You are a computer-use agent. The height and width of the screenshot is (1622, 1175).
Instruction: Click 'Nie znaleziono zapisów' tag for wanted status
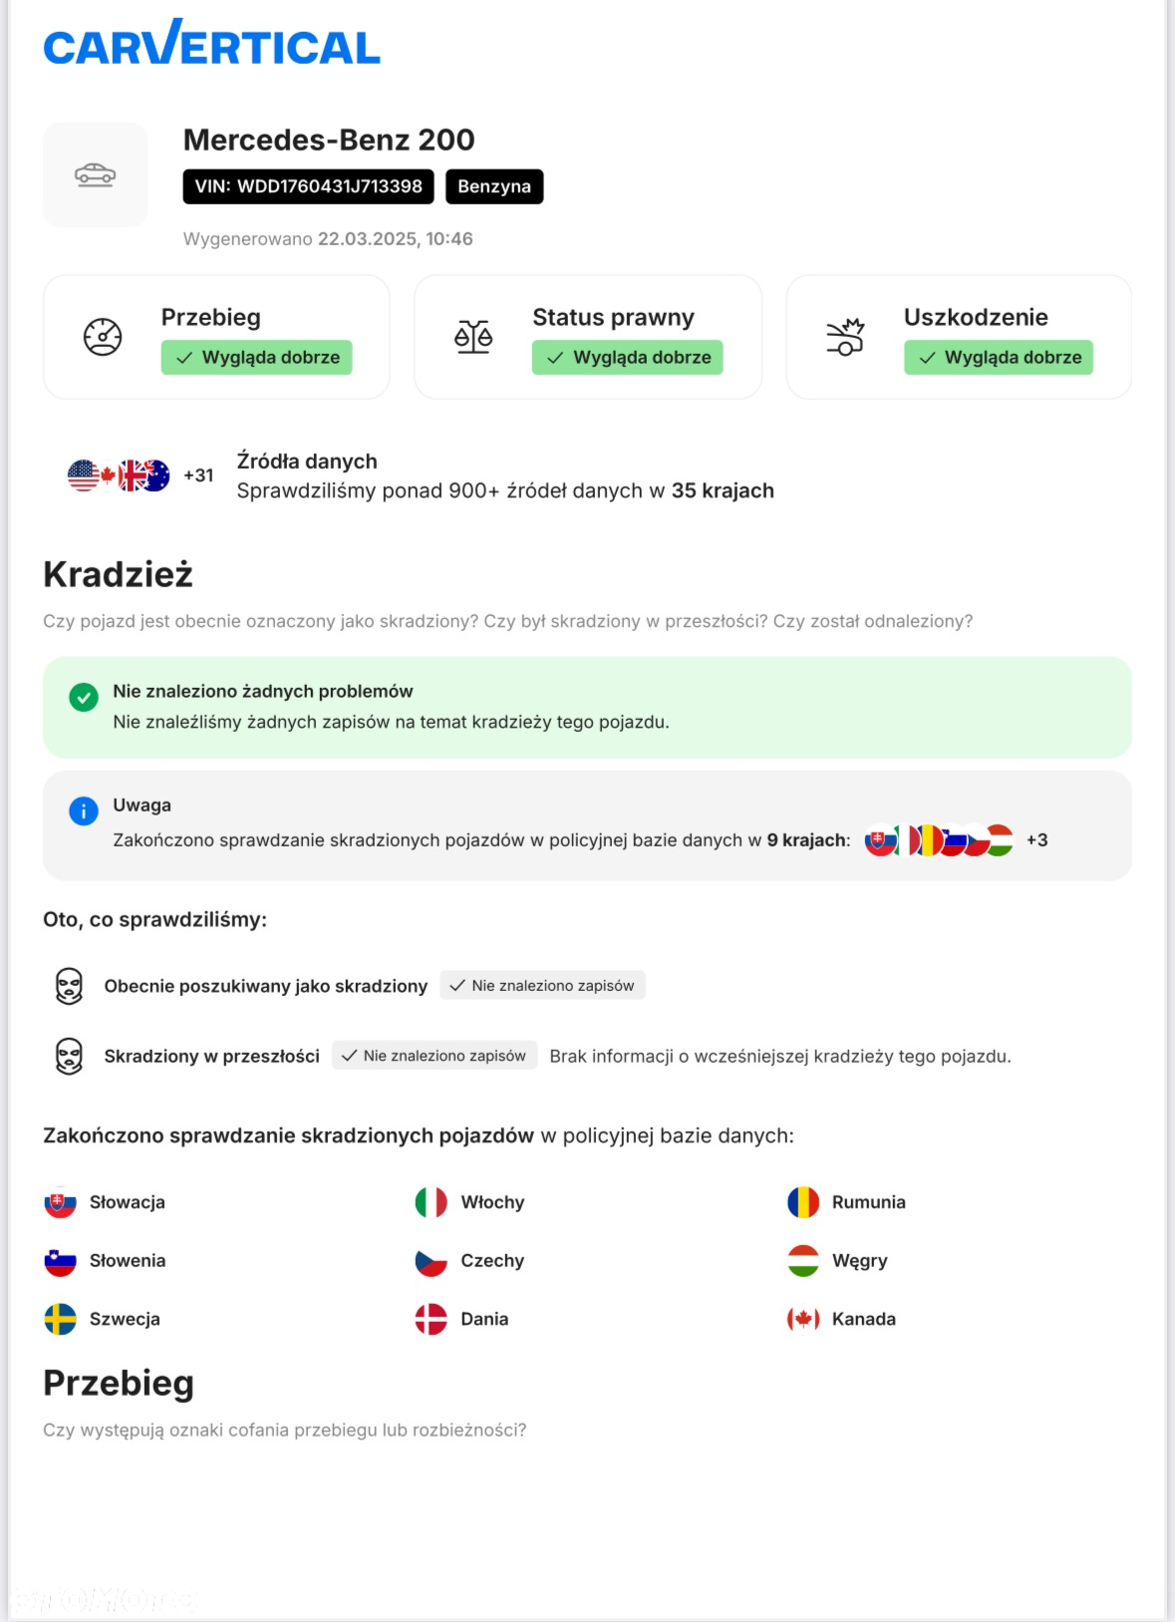click(542, 985)
